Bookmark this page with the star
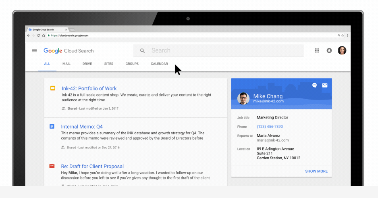 [342, 35]
